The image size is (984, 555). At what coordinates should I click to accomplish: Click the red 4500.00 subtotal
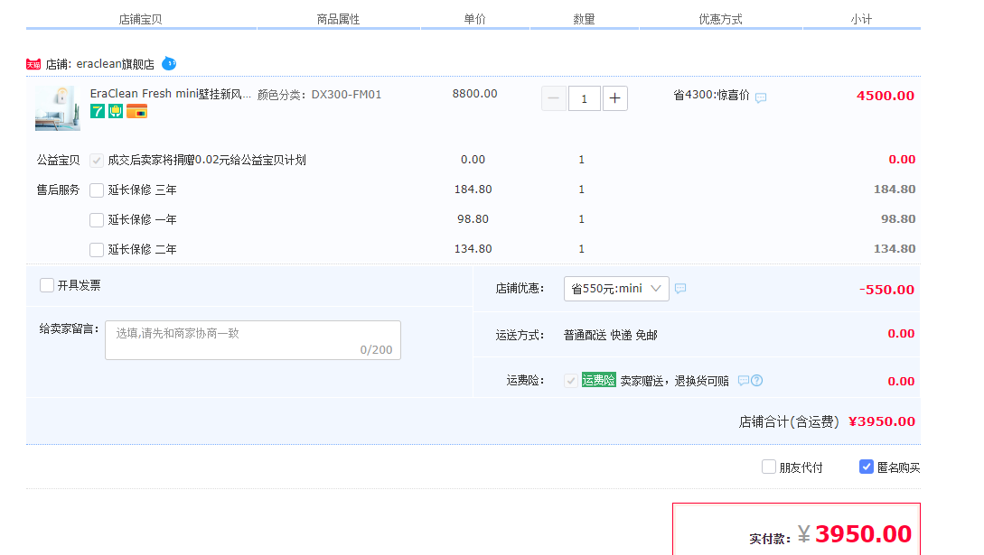point(886,96)
